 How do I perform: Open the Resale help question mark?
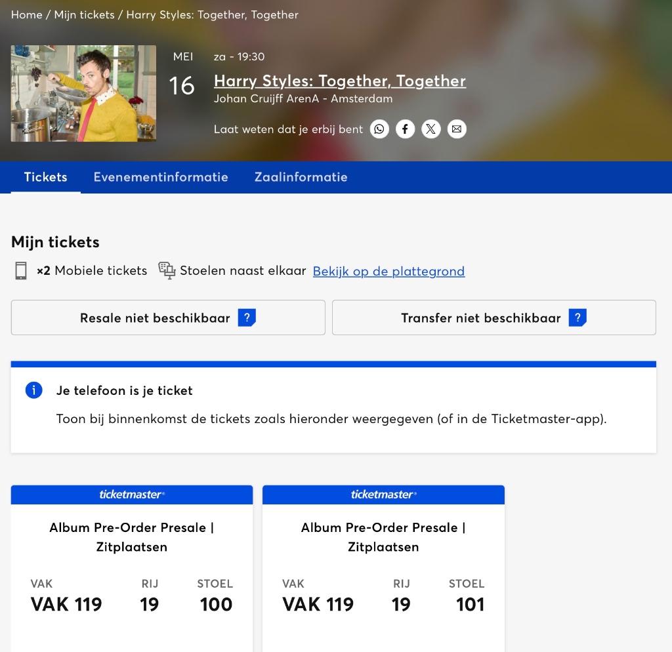point(247,317)
